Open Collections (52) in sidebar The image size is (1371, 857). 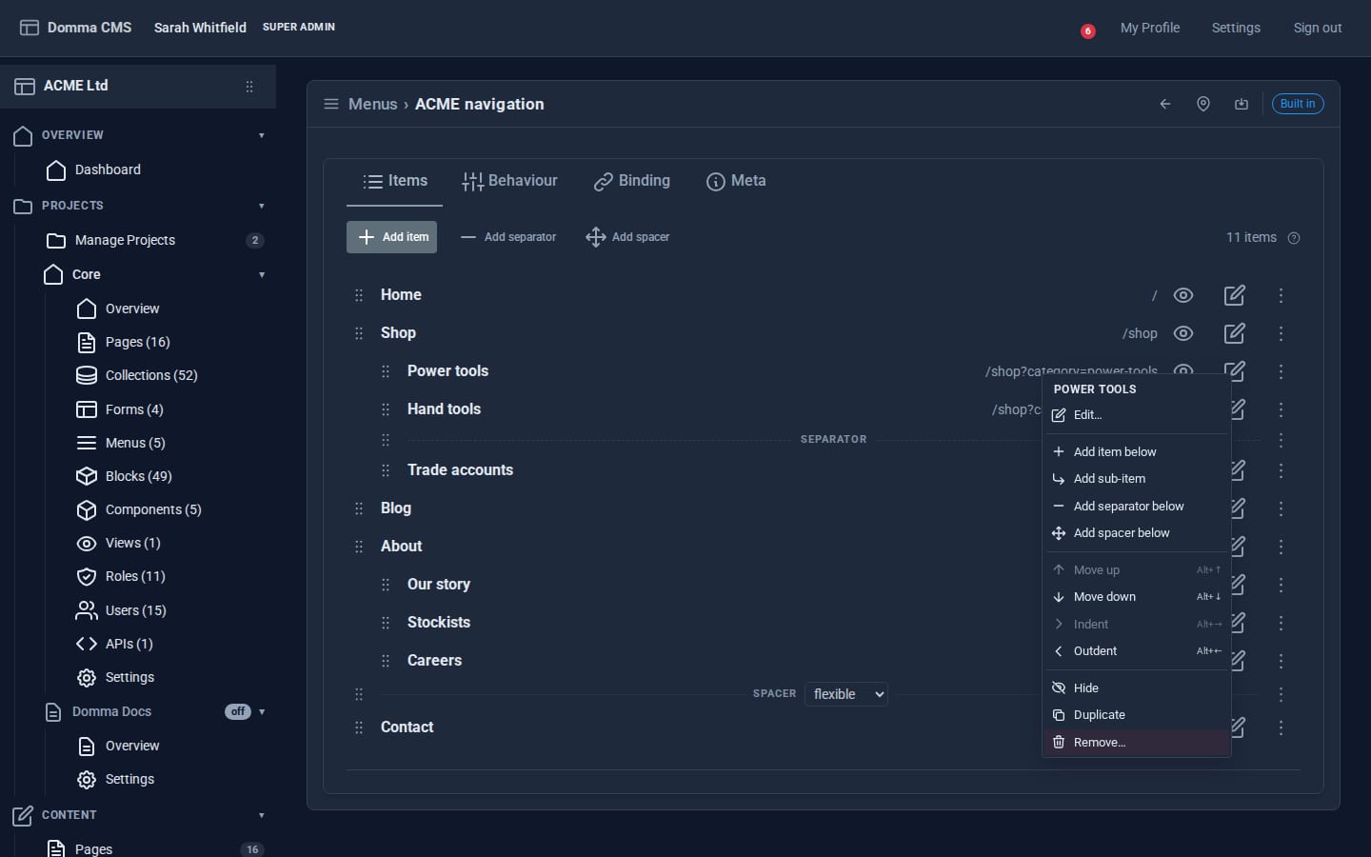pyautogui.click(x=151, y=375)
